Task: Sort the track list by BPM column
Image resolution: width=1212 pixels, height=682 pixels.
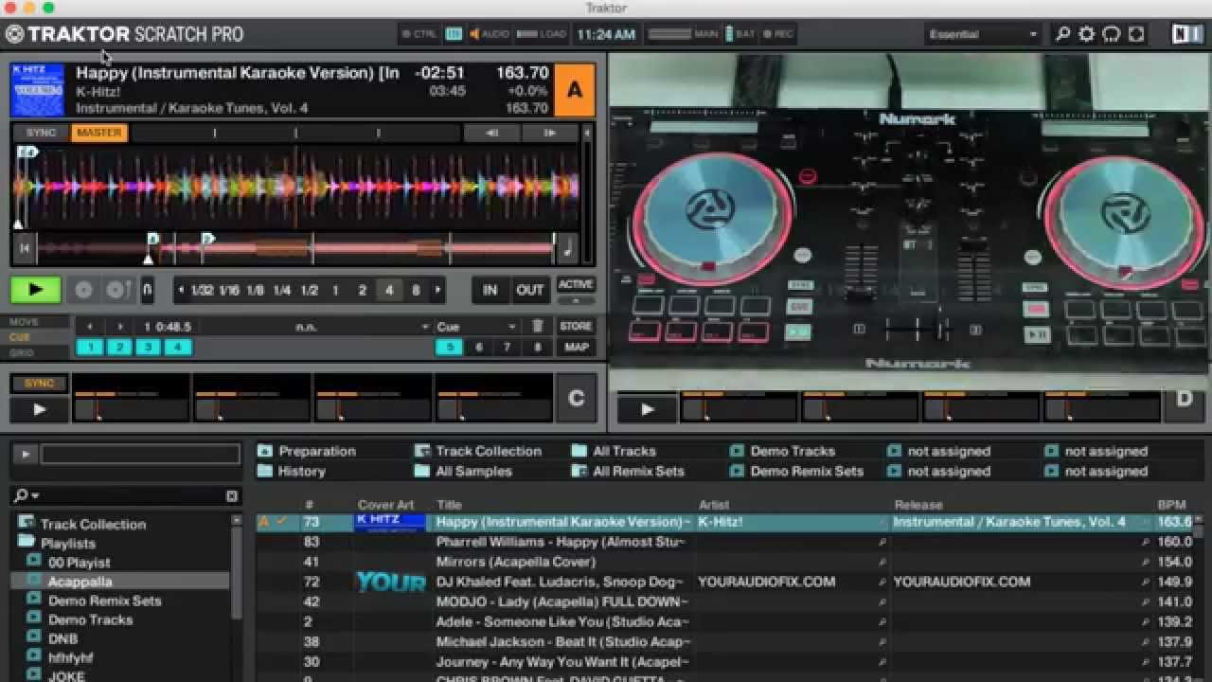Action: (1171, 505)
